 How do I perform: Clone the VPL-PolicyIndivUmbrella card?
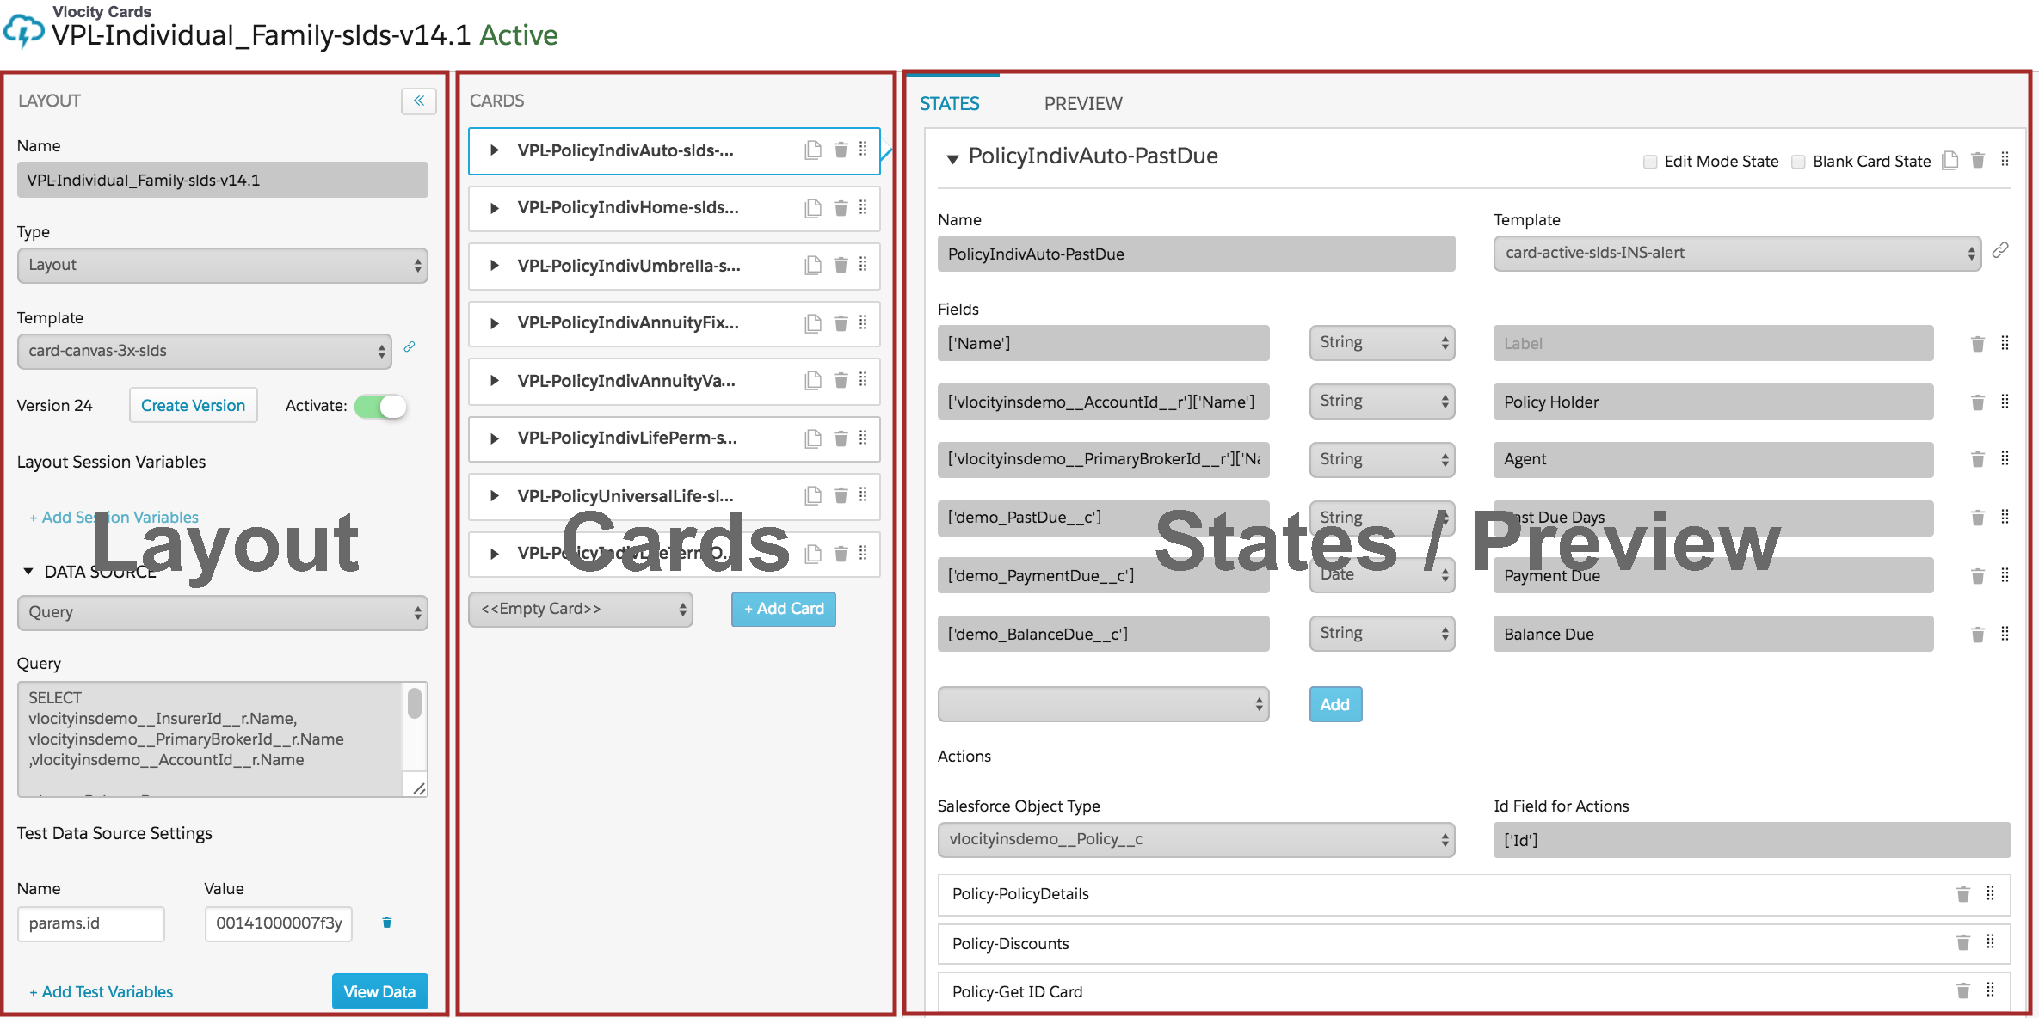tap(813, 265)
